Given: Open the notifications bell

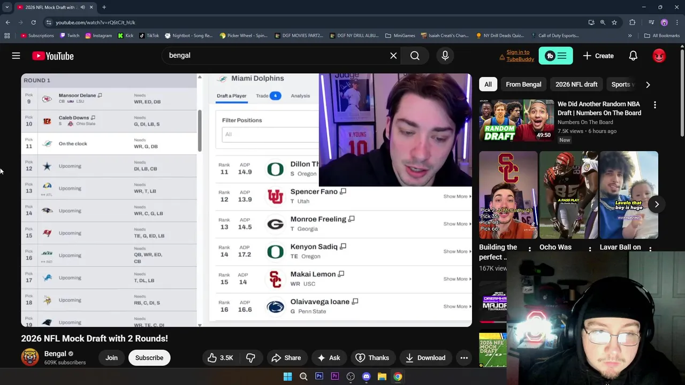Looking at the screenshot, I should coord(633,56).
